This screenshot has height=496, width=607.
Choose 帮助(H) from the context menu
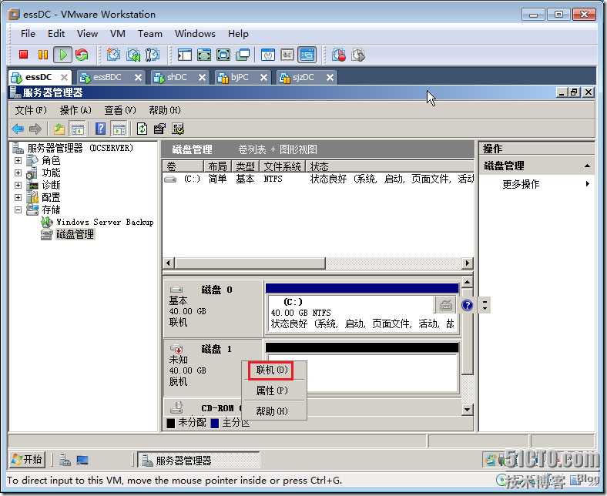(272, 411)
